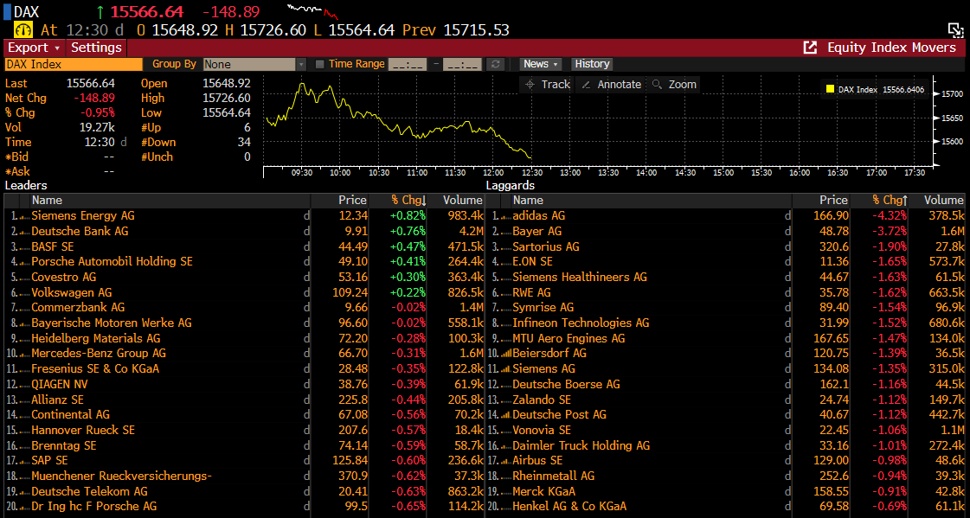Click the refresh icon next to Time Range

click(495, 64)
